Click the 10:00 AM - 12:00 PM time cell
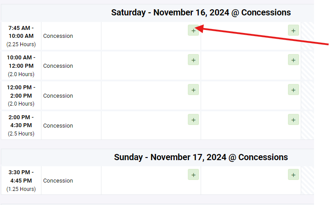The height and width of the screenshot is (205, 329). coord(21,66)
